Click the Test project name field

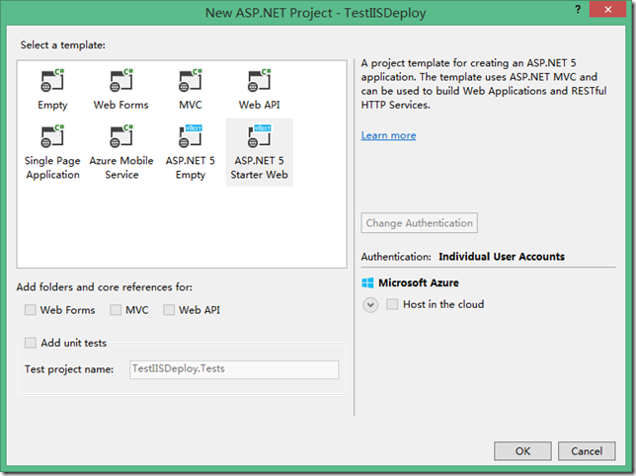(x=232, y=369)
